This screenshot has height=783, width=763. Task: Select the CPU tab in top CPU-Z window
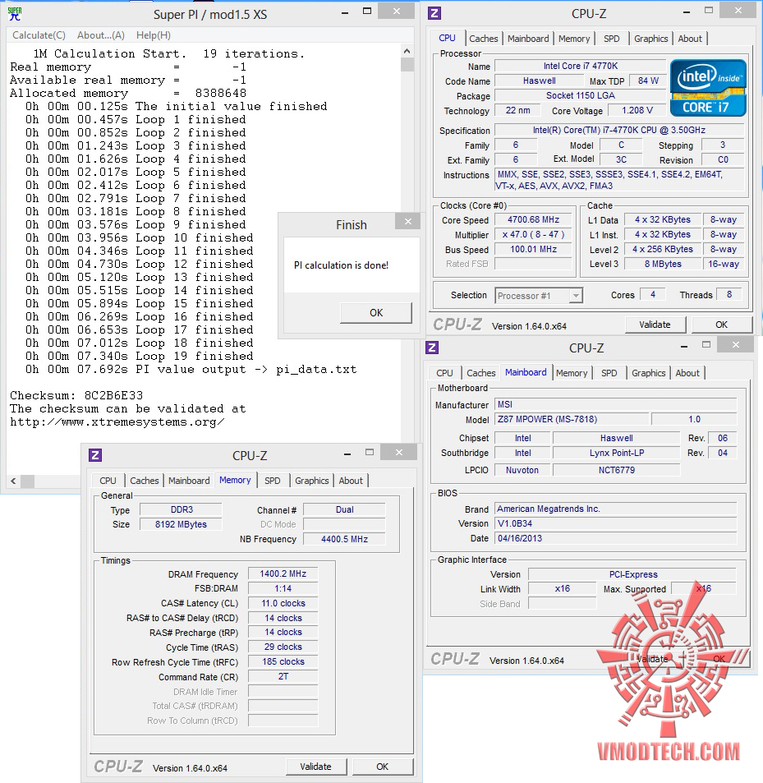click(x=447, y=38)
